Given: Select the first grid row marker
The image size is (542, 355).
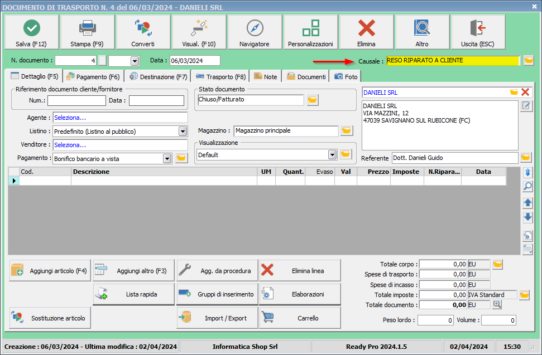Looking at the screenshot, I should coord(14,181).
